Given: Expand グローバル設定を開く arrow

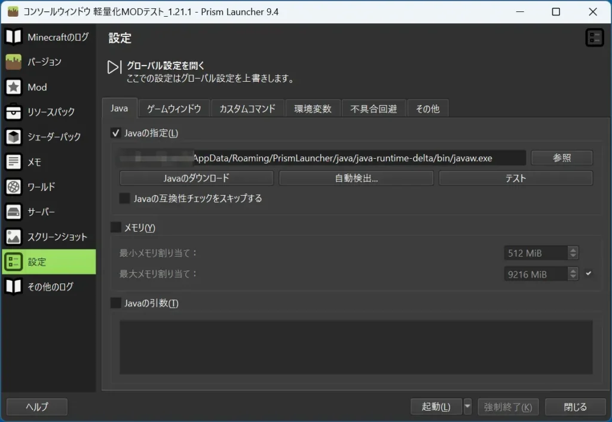Looking at the screenshot, I should 114,67.
